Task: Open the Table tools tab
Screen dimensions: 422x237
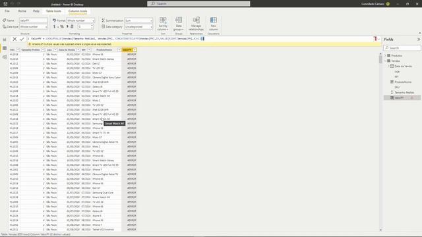Action: click(x=53, y=11)
